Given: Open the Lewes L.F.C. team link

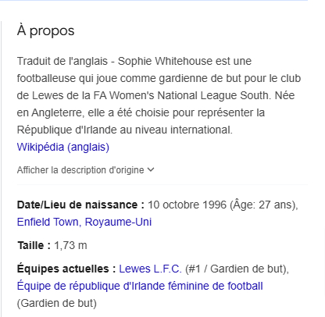Looking at the screenshot, I should tap(150, 269).
